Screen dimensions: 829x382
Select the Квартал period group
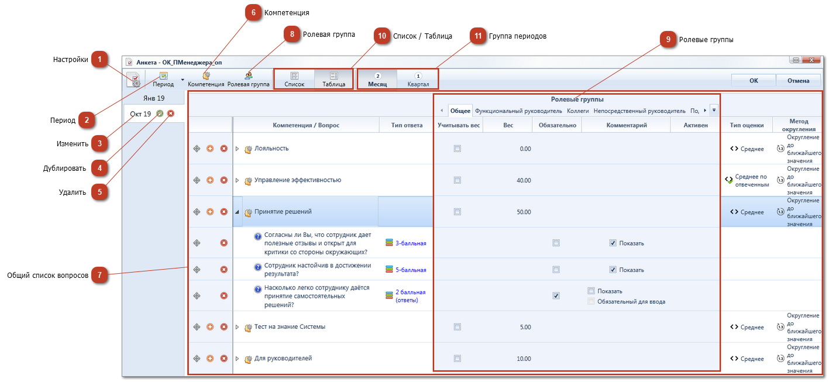pyautogui.click(x=418, y=80)
